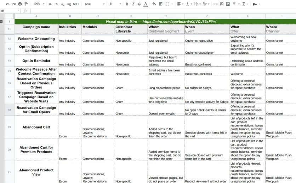The image size is (296, 183).
Task: Select 'Abandoned Cart for Premium Products' cell
Action: click(36, 150)
